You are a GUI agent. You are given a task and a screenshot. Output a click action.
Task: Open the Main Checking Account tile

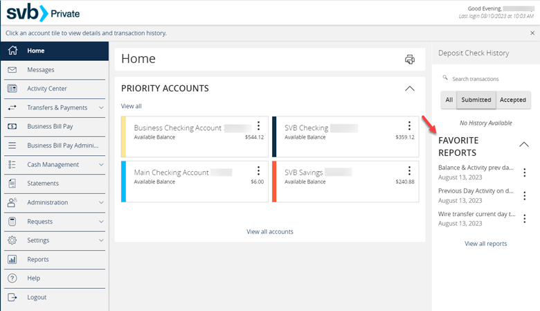click(x=195, y=181)
